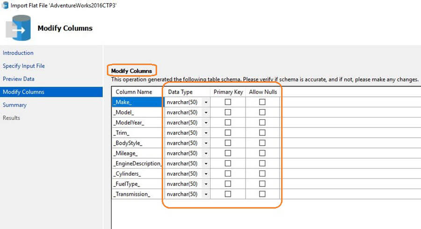Select the _Trim_ column name cell
The height and width of the screenshot is (229, 421).
click(x=137, y=133)
